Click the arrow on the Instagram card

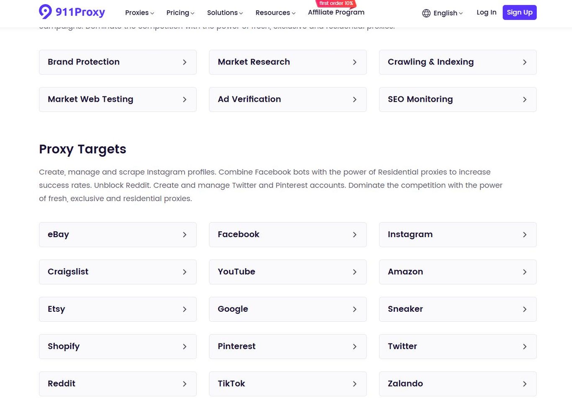point(525,235)
